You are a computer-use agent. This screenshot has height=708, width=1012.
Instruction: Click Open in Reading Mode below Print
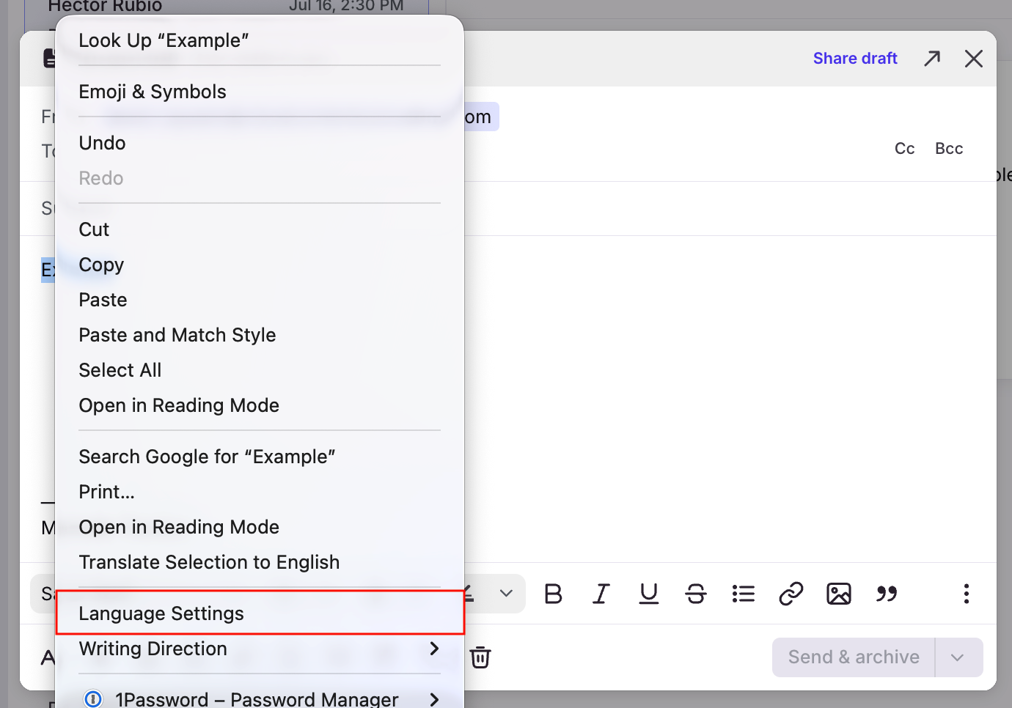[x=260, y=527]
